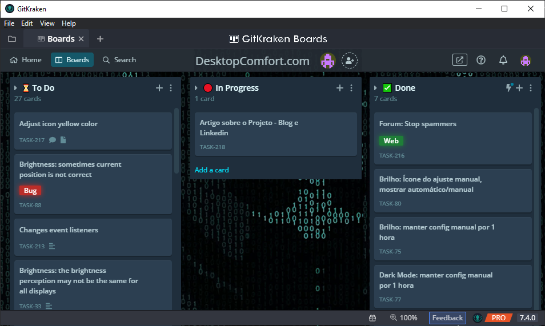Screen dimensions: 545x326
Task: Add a card via Done plus icon
Action: coord(519,88)
